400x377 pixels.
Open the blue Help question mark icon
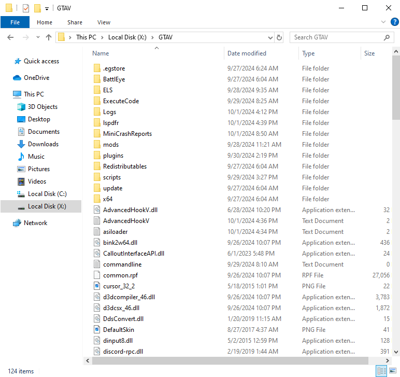pyautogui.click(x=394, y=22)
